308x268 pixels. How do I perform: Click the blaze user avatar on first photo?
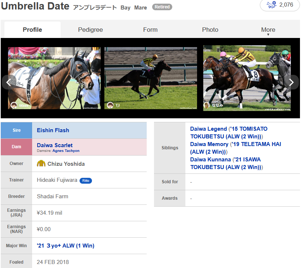click(x=14, y=105)
